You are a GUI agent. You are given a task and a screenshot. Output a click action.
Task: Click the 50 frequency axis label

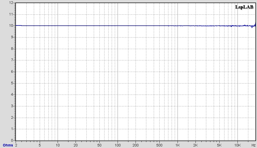[x=99, y=145]
